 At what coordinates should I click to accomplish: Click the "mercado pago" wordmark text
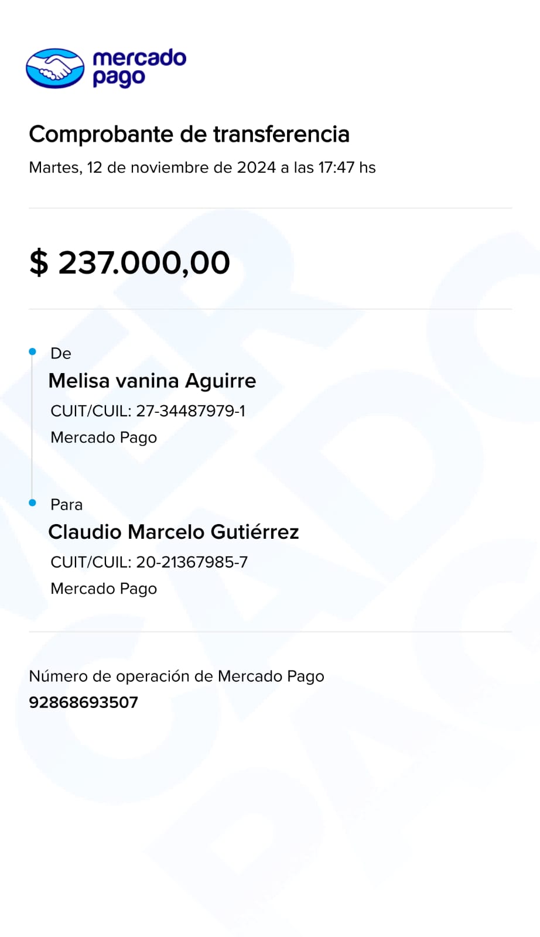pyautogui.click(x=139, y=68)
